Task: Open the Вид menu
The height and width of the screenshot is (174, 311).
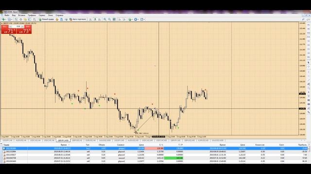Action: 14,15
